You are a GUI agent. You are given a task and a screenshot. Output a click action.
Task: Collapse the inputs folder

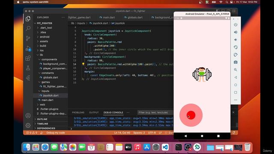coord(45,91)
